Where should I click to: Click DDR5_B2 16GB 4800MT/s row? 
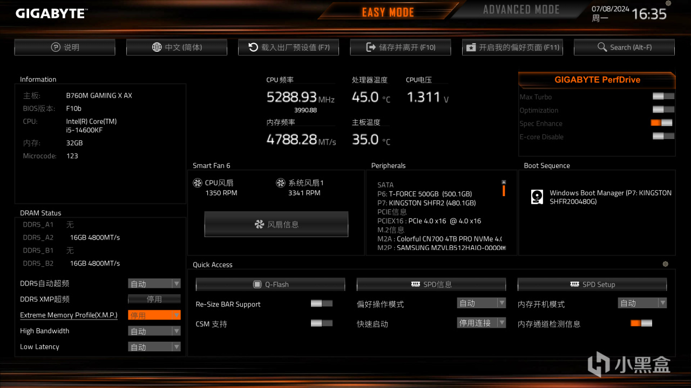point(71,263)
